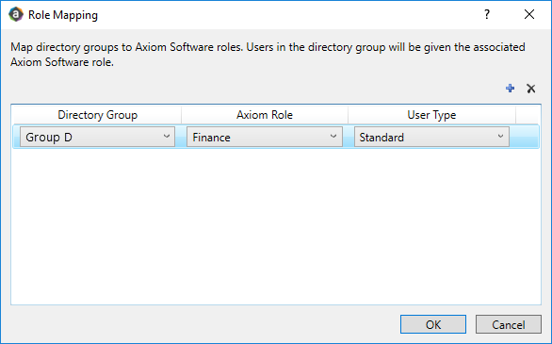Viewport: 552px width, 344px height.
Task: Open the Group D directory group combo box
Action: (97, 137)
